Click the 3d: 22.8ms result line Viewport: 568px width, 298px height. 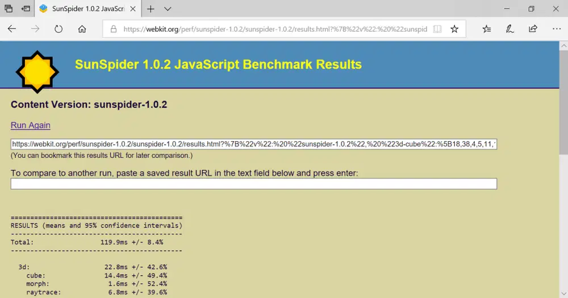(93, 267)
